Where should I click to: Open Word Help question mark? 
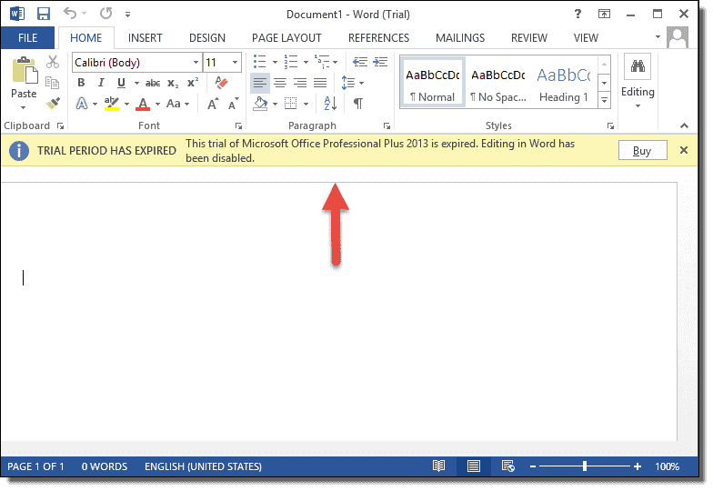click(577, 14)
